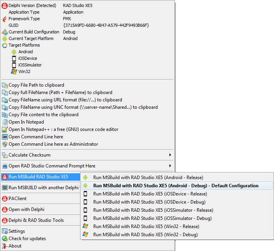This screenshot has height=251, width=274.
Task: Open Run MSBUILD with another Delphi submenu
Action: click(41, 188)
